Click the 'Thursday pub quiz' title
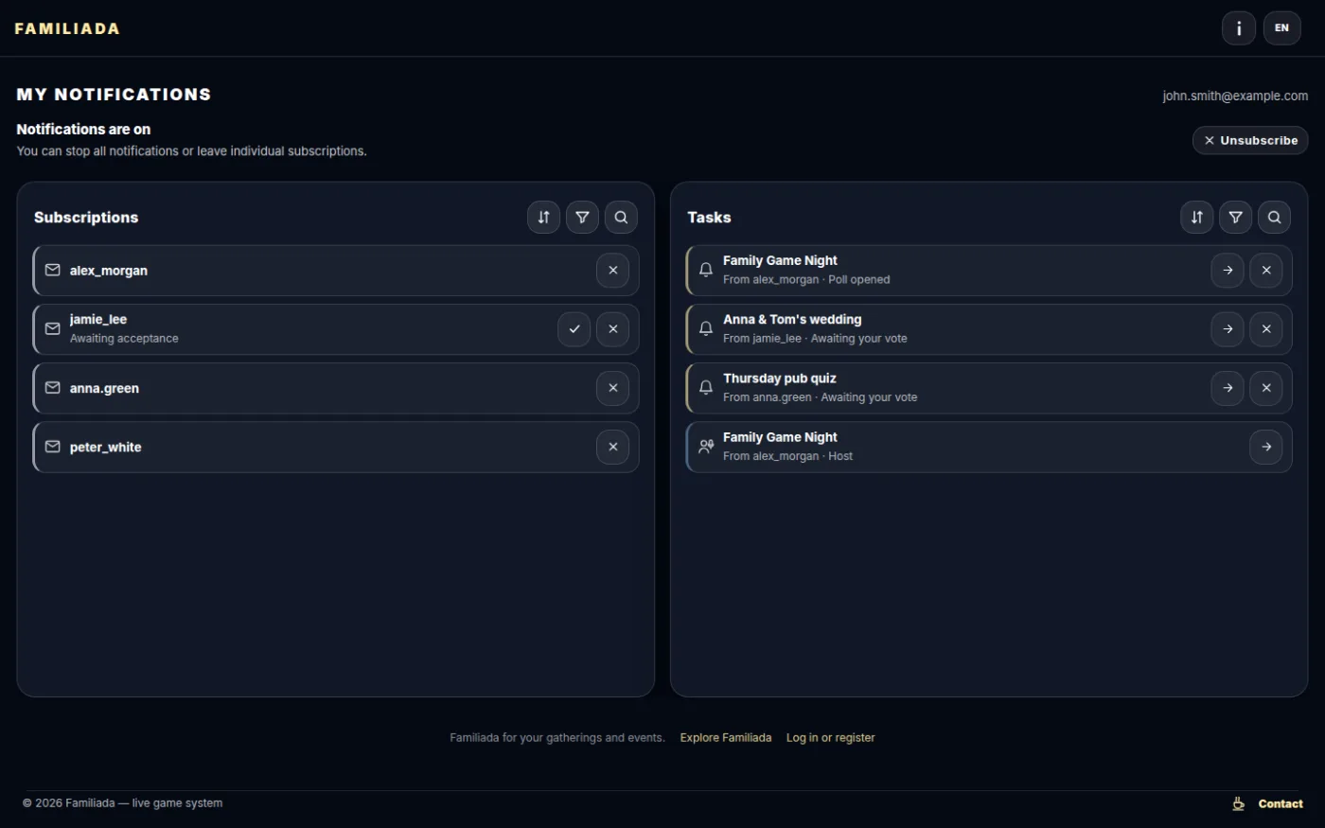The image size is (1325, 828). coord(780,379)
